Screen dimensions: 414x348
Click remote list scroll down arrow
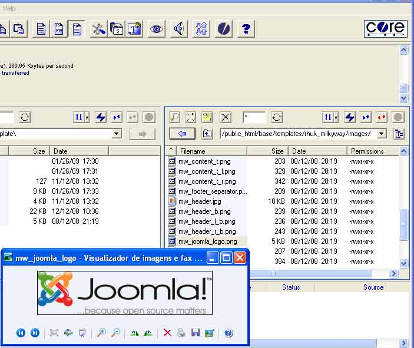click(x=403, y=263)
